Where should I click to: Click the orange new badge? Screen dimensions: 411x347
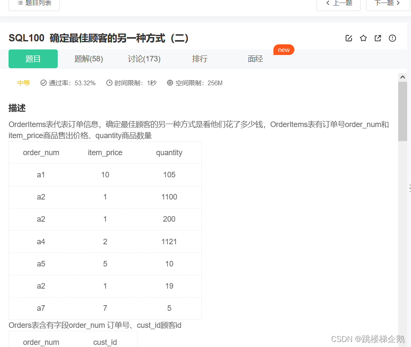[284, 50]
